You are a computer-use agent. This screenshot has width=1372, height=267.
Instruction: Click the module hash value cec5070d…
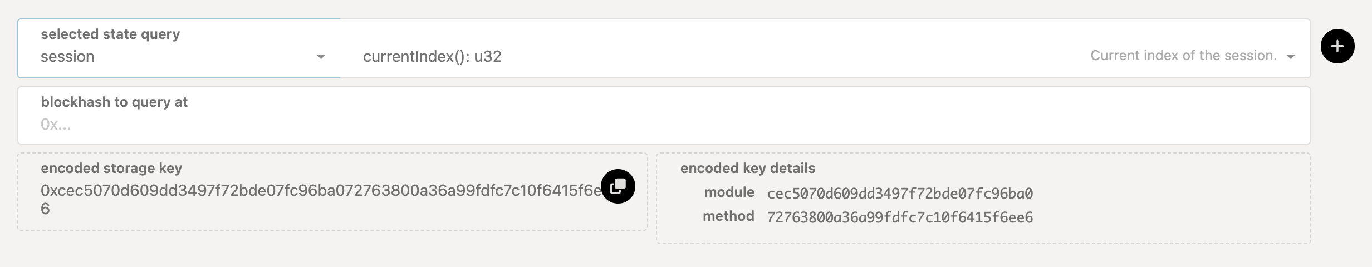pyautogui.click(x=900, y=194)
